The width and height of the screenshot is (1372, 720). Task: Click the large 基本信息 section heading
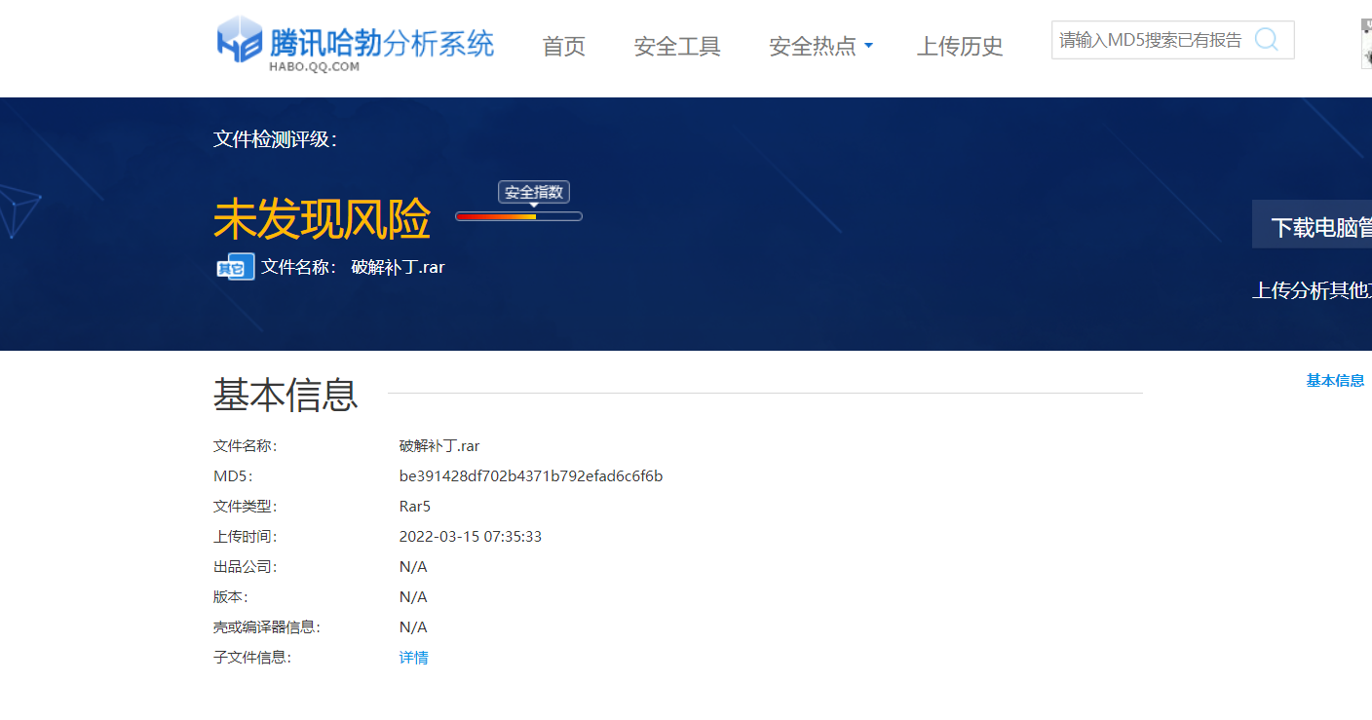click(286, 395)
